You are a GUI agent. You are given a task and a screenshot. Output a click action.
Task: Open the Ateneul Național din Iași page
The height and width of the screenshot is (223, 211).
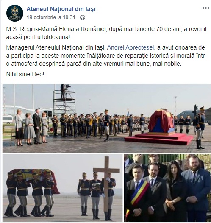(61, 9)
